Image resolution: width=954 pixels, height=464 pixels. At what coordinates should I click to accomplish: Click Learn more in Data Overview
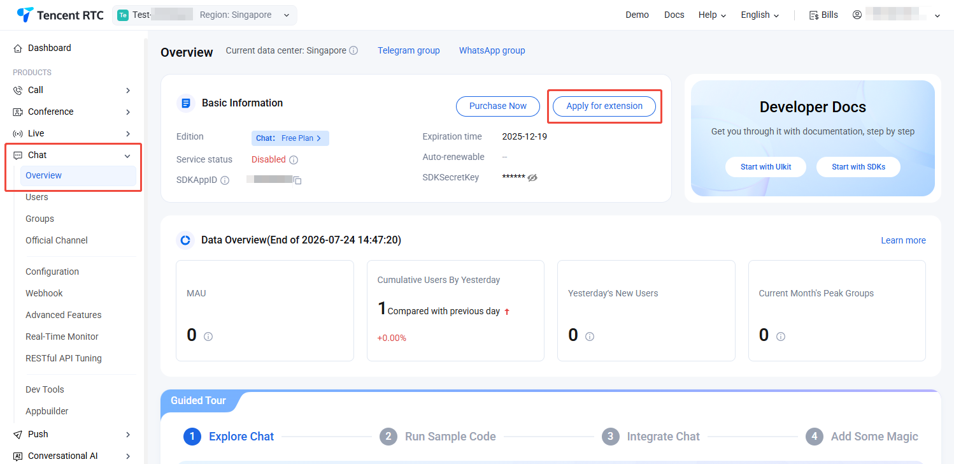click(x=903, y=241)
